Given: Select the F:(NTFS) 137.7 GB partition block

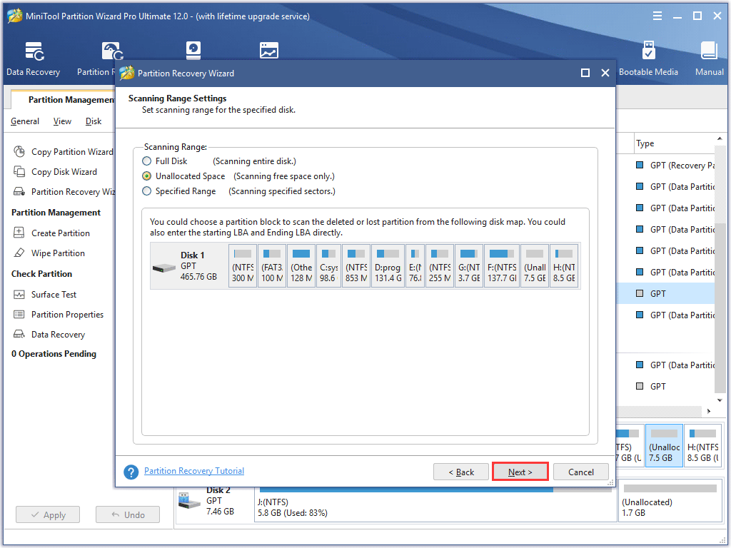Looking at the screenshot, I should (x=502, y=266).
